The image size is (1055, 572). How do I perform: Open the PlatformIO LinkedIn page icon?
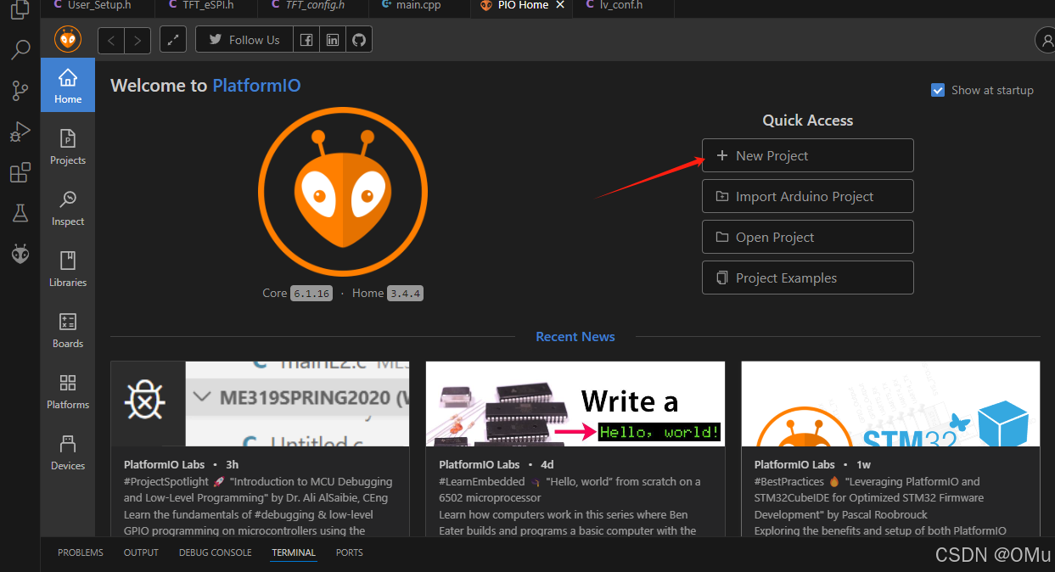click(x=333, y=40)
